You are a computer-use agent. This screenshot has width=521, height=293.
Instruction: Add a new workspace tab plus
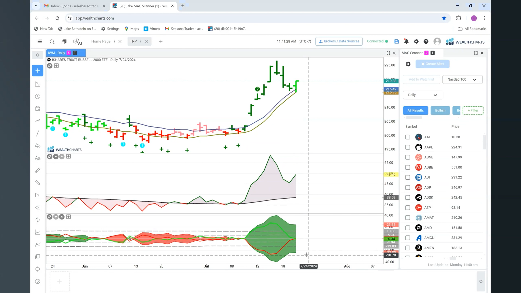point(161,42)
